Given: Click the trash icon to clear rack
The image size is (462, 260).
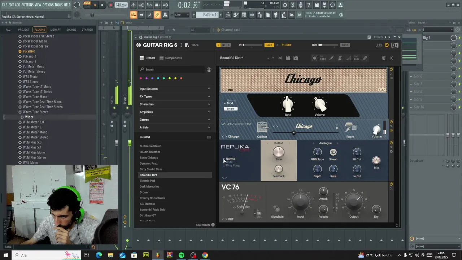Looking at the screenshot, I should 384,58.
